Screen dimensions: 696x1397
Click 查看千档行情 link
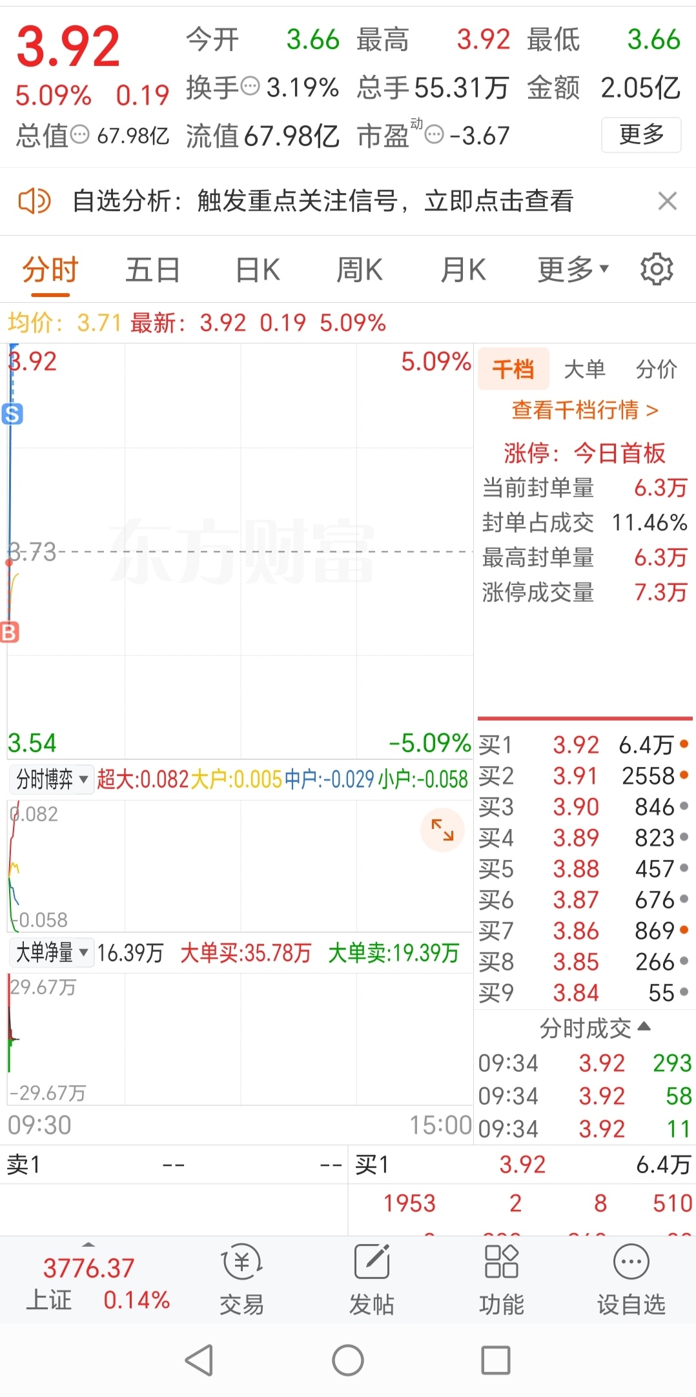(x=585, y=410)
